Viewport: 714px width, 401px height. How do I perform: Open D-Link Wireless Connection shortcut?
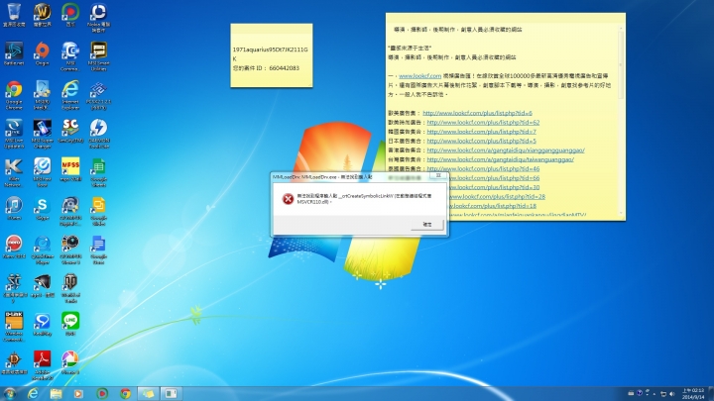click(14, 327)
